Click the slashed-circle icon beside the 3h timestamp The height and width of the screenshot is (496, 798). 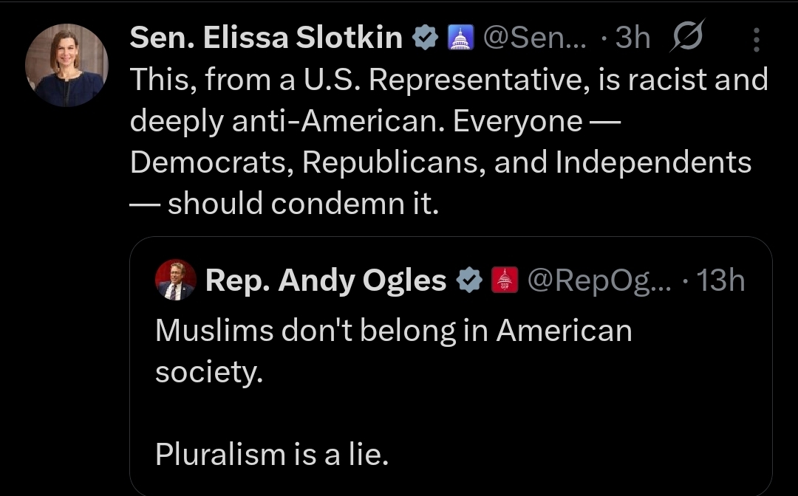[x=687, y=38]
